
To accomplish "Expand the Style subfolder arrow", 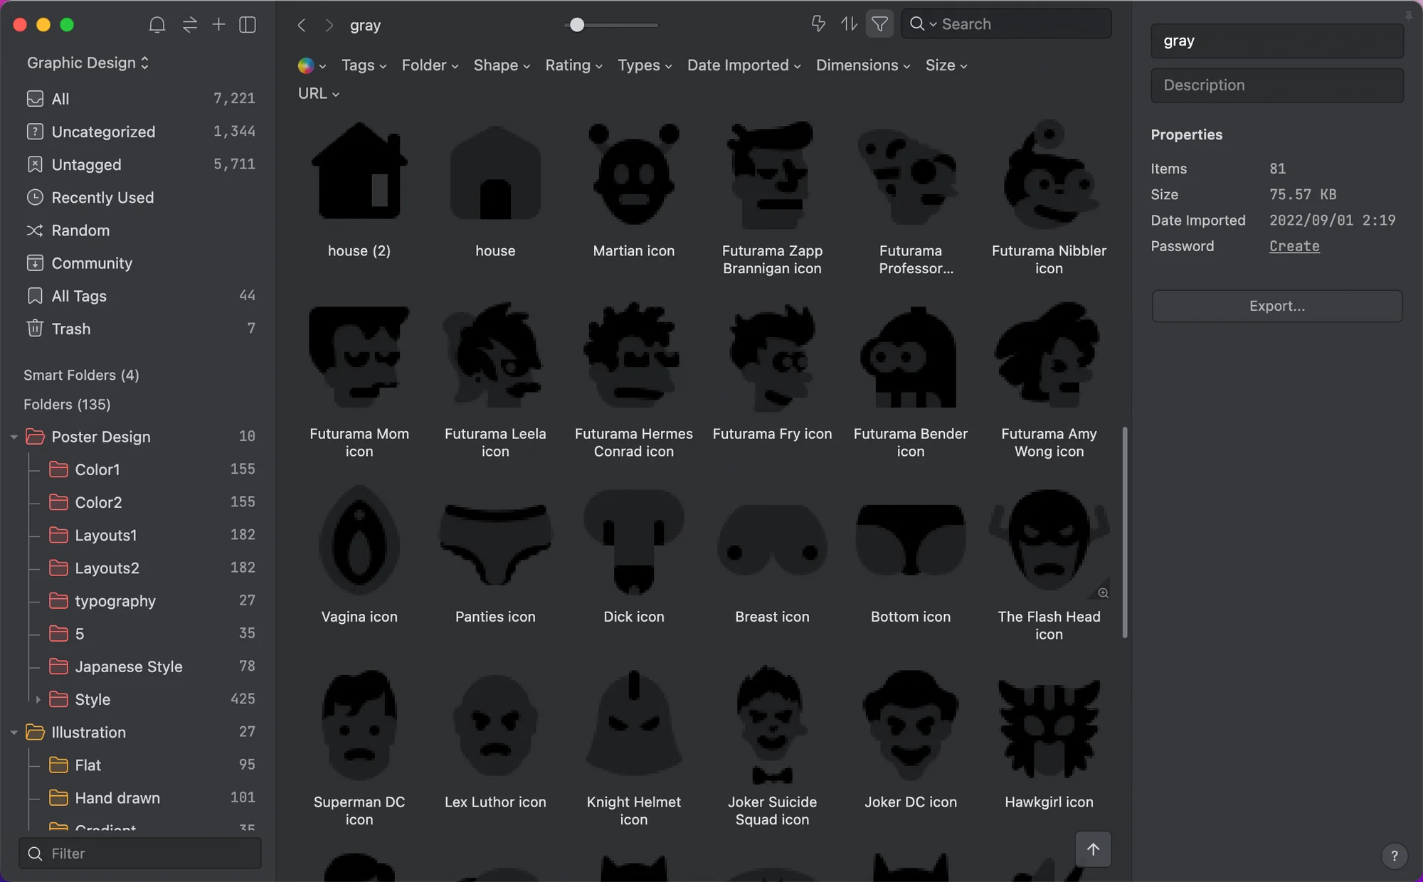I will point(38,699).
